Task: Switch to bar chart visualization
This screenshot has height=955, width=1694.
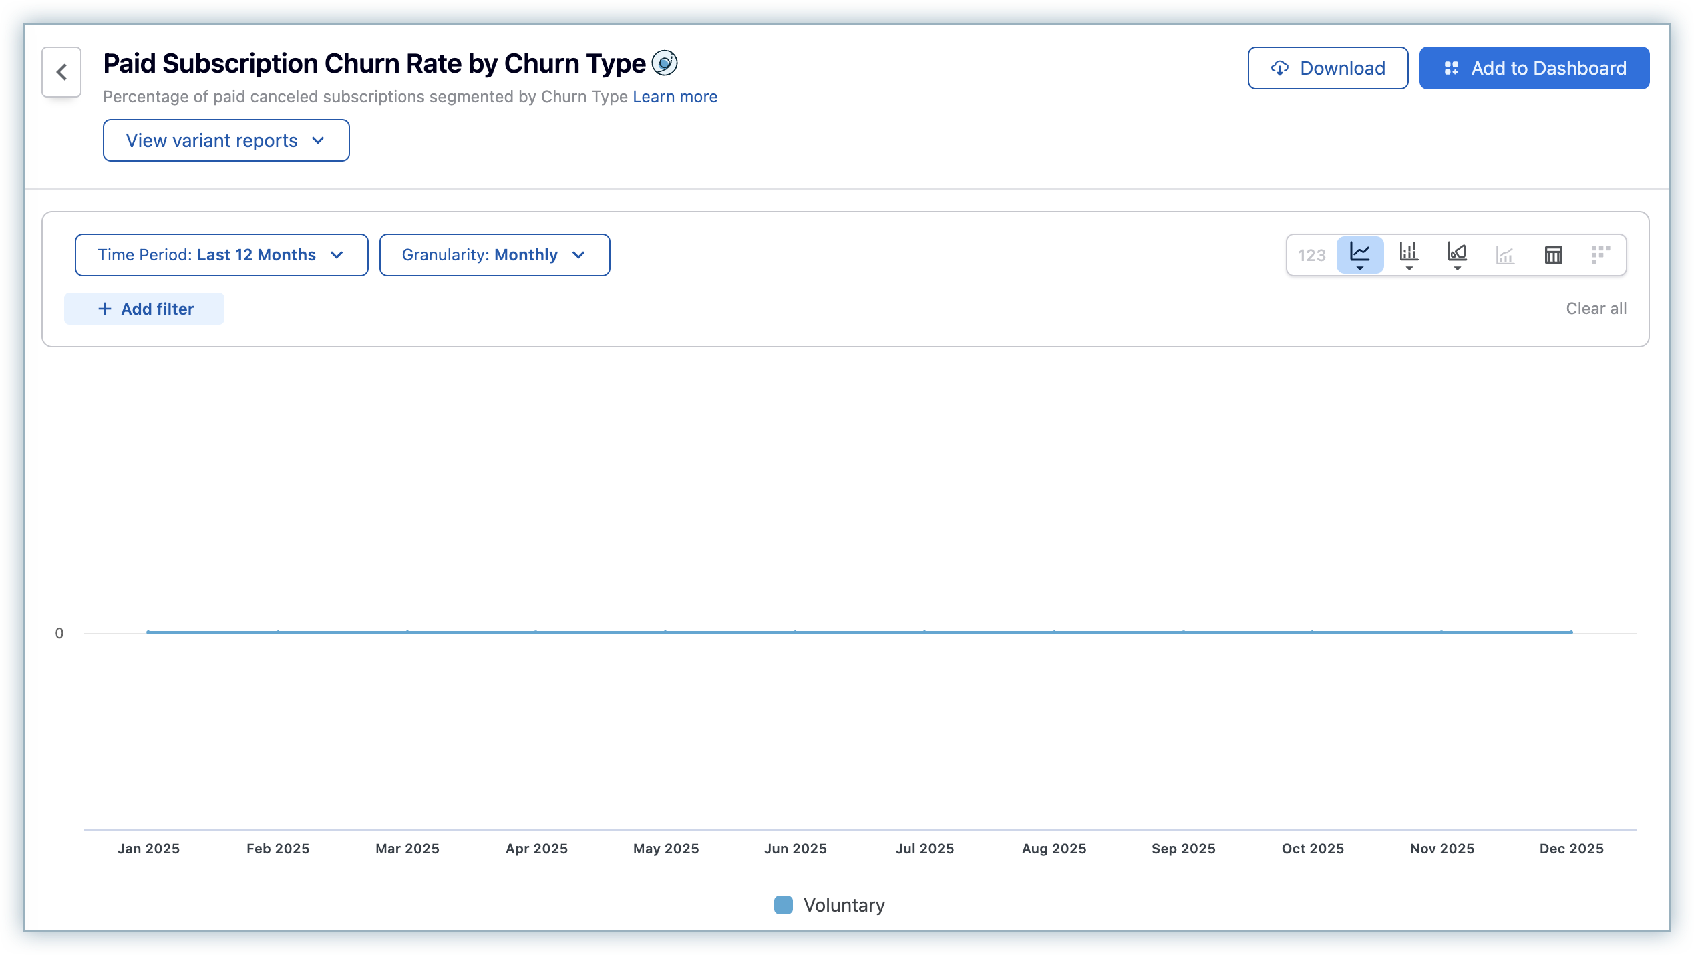Action: 1408,254
